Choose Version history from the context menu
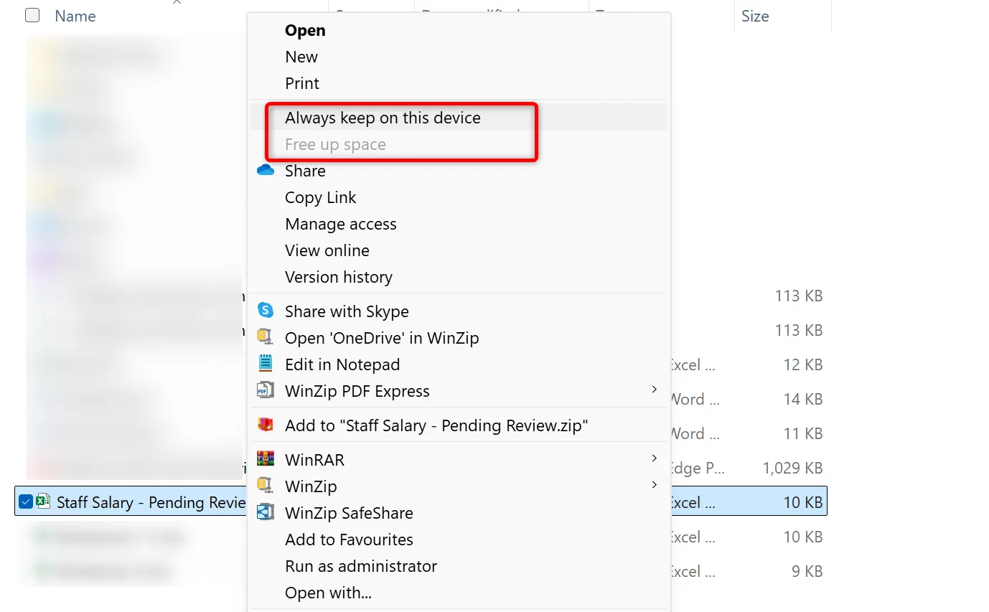The height and width of the screenshot is (612, 989). [x=339, y=276]
